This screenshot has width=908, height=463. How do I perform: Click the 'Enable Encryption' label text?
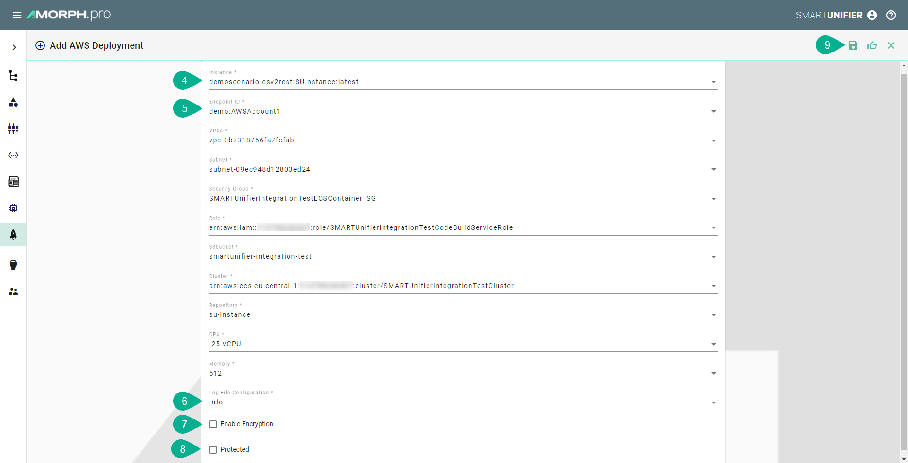[247, 424]
